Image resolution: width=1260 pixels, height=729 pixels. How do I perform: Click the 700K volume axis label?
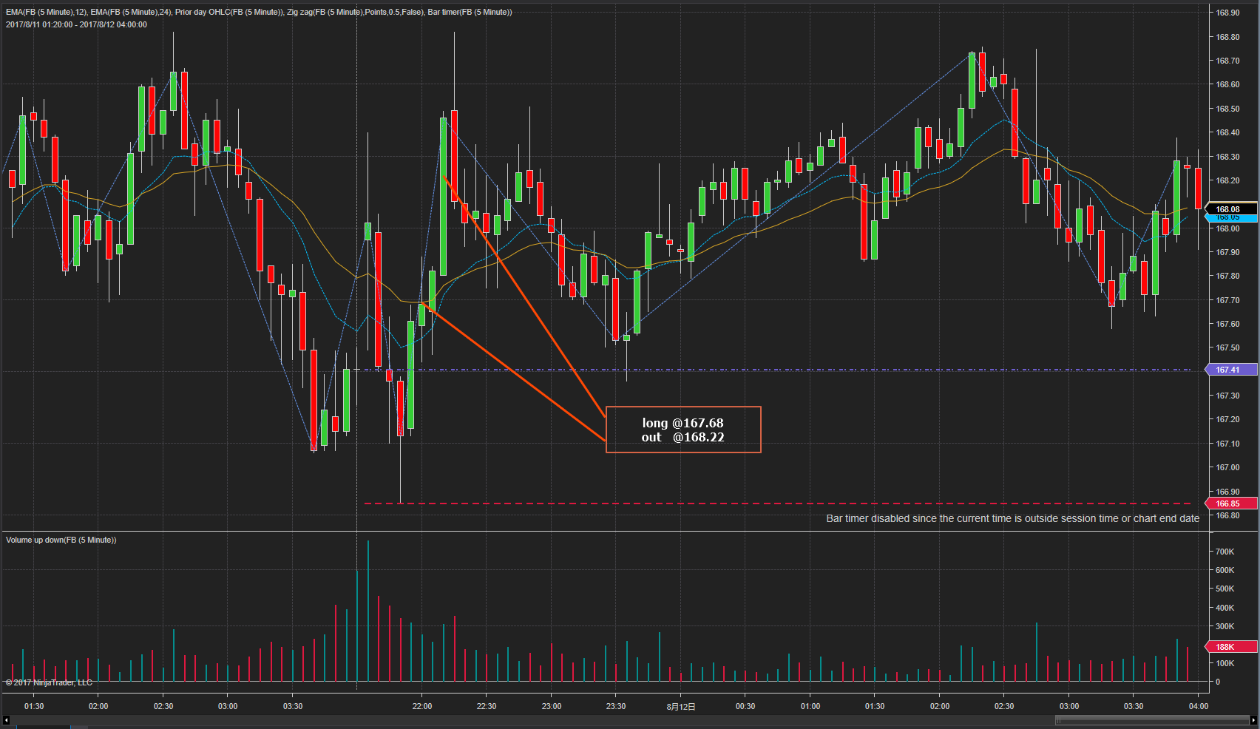pyautogui.click(x=1225, y=552)
